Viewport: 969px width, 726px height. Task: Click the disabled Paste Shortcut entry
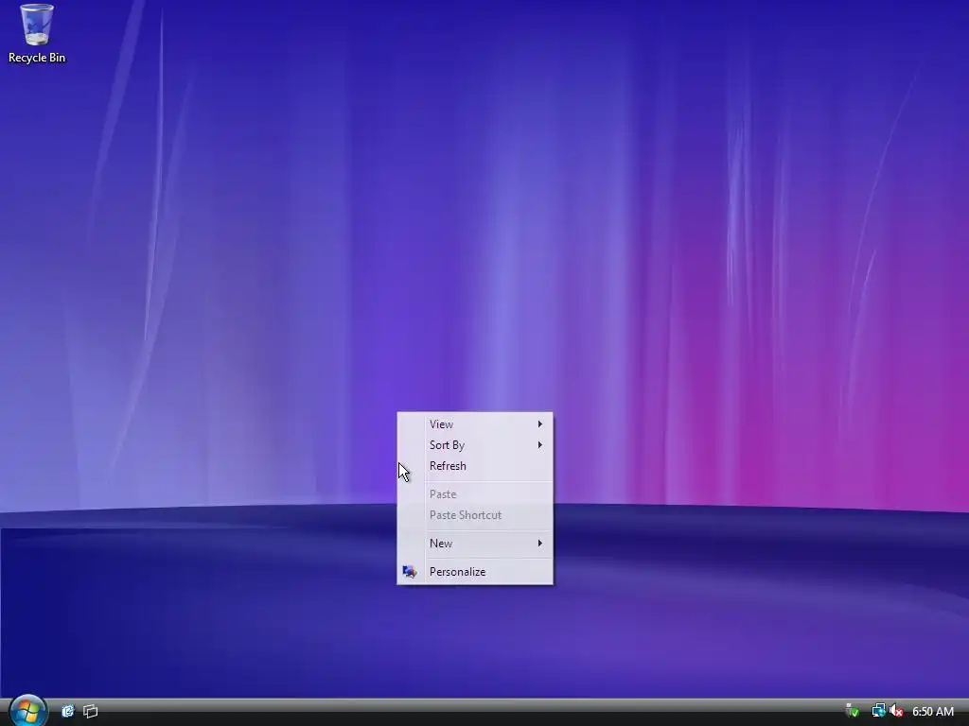(475, 515)
